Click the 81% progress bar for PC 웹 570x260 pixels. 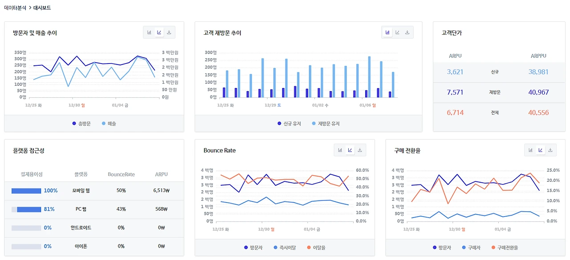tap(26, 209)
